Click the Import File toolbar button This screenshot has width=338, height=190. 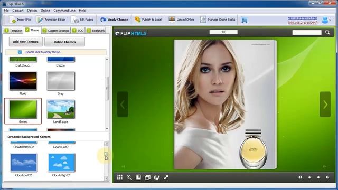click(20, 20)
